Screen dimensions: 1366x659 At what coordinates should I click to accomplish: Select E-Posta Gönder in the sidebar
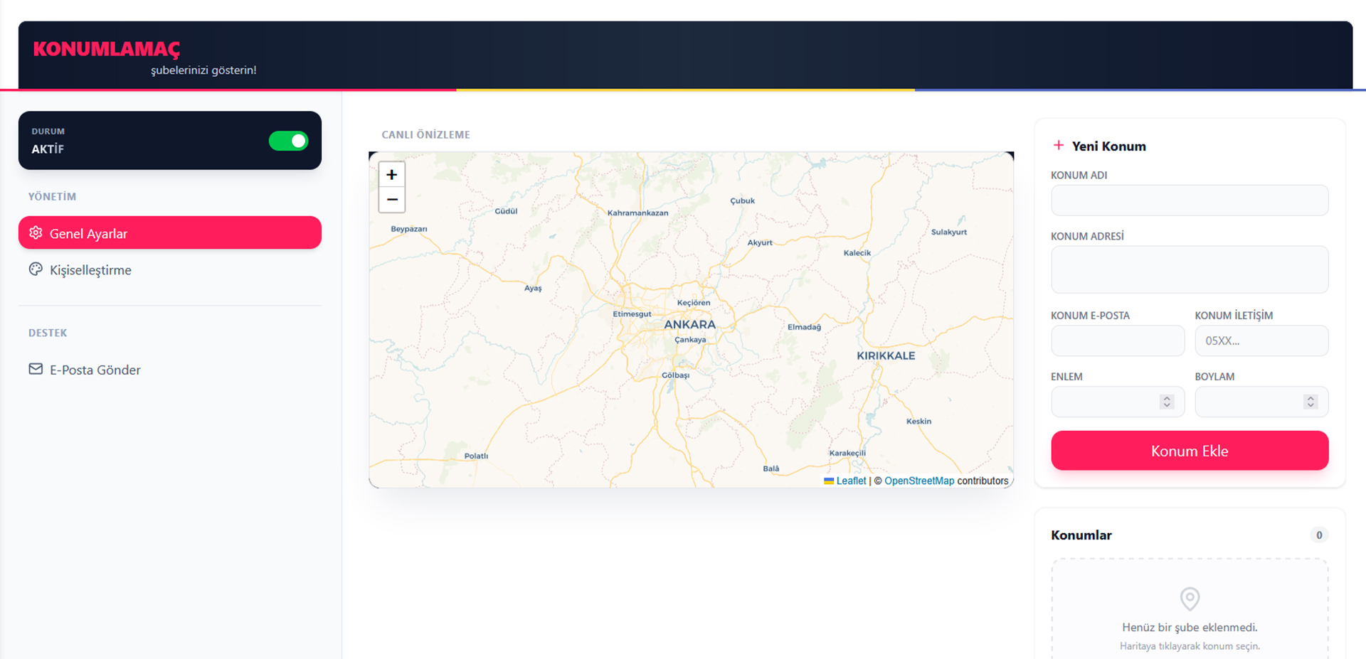(95, 370)
